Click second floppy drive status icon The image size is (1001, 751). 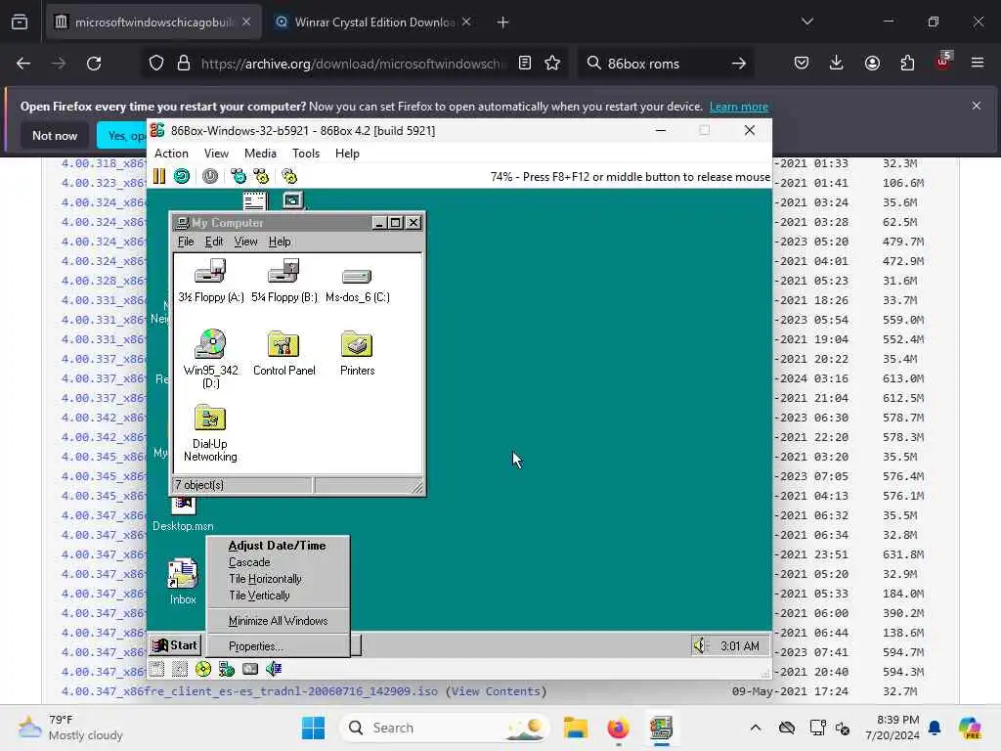point(180,669)
